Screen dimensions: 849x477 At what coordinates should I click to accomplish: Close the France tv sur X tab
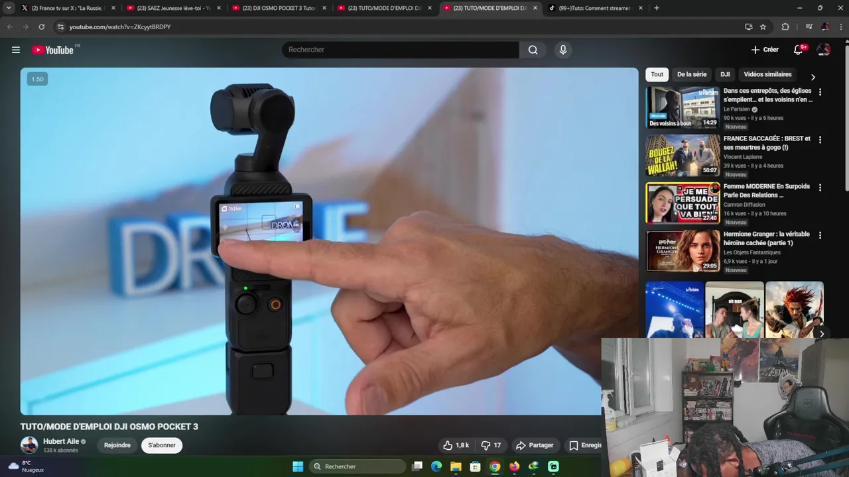[x=113, y=8]
